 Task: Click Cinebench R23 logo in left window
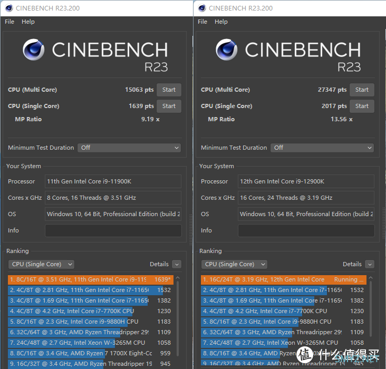(x=95, y=55)
